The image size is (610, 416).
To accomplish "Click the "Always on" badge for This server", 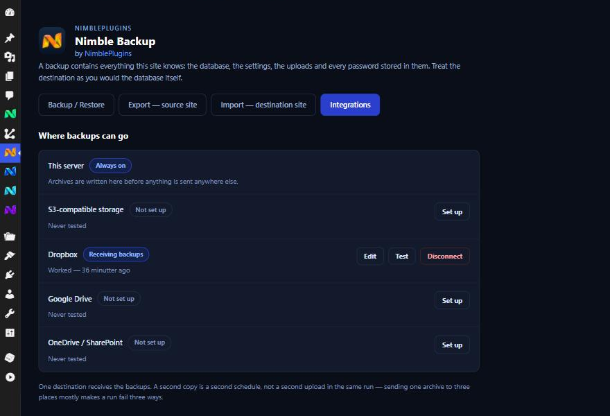I will click(x=110, y=166).
